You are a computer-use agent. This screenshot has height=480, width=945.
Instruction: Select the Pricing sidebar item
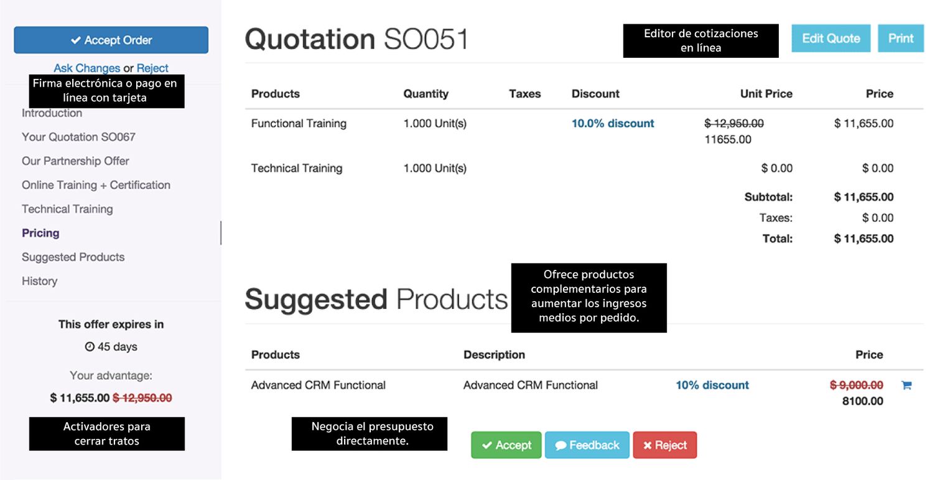coord(40,233)
